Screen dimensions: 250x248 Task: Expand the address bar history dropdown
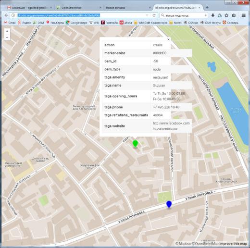tap(147, 15)
